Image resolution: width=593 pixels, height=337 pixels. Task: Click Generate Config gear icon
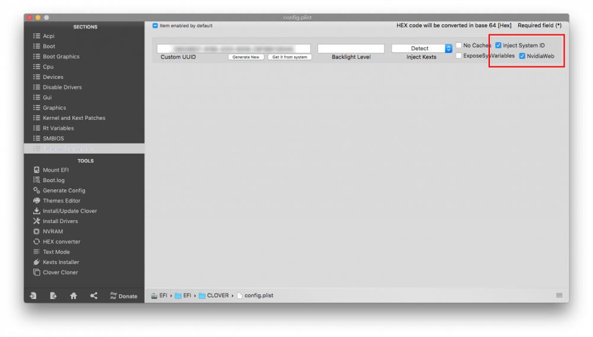36,190
